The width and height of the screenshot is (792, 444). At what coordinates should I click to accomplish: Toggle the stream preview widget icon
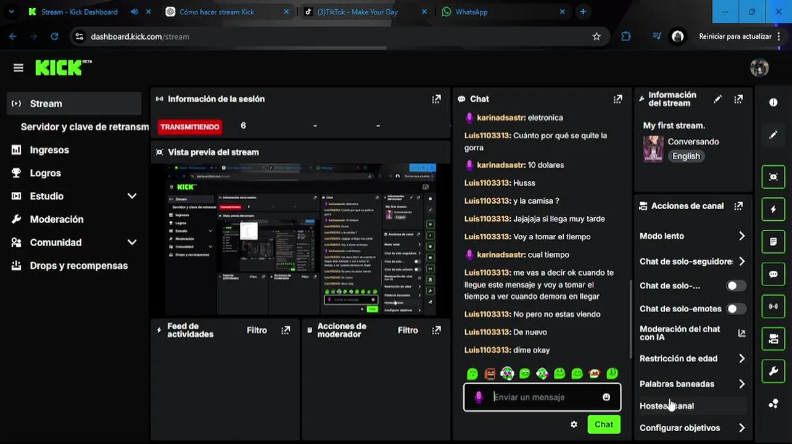(773, 177)
